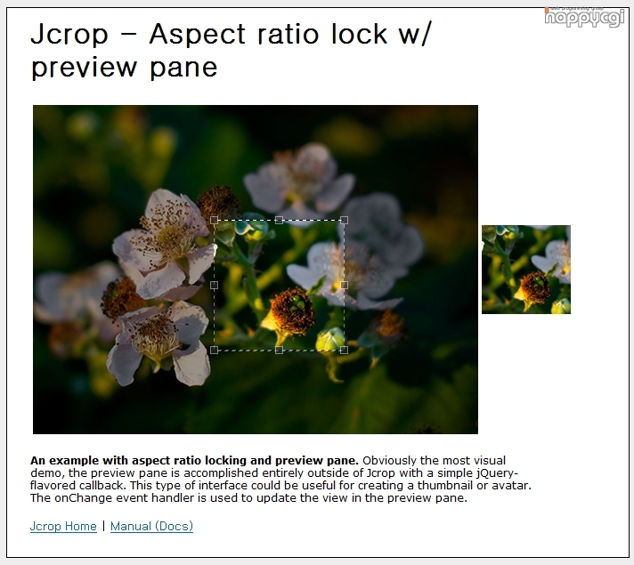The image size is (634, 565).
Task: Open the Manual (Docs) link
Action: 151,526
